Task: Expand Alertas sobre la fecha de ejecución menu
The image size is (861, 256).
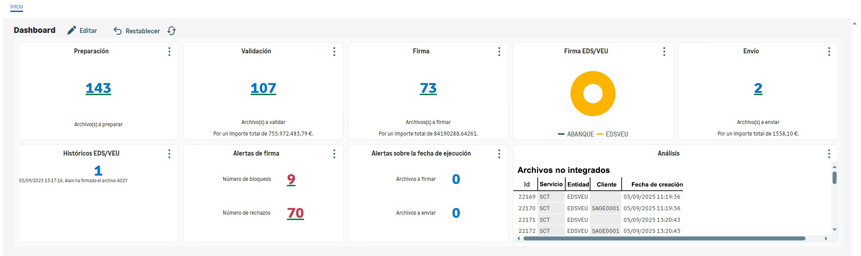Action: tap(499, 154)
